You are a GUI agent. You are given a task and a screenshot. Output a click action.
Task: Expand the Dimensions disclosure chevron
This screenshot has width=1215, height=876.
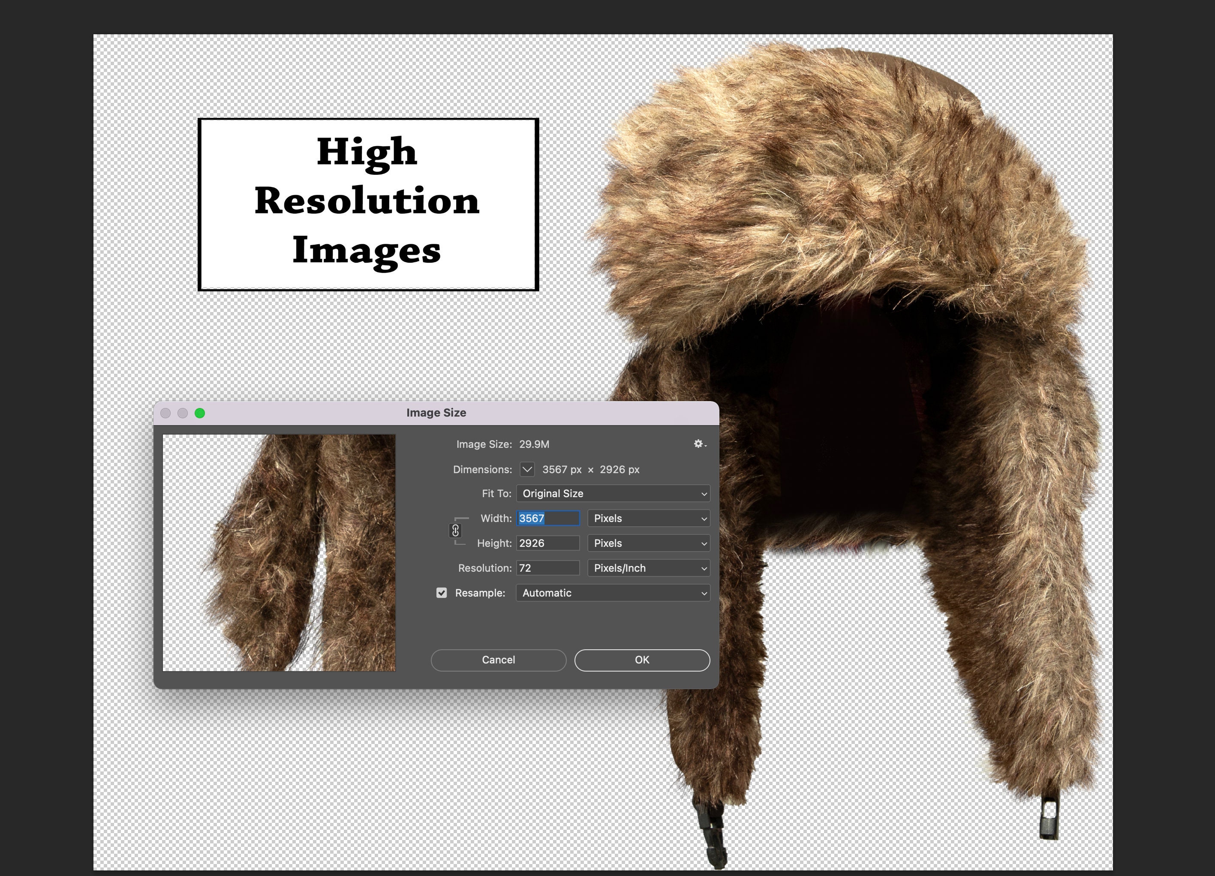pos(527,470)
